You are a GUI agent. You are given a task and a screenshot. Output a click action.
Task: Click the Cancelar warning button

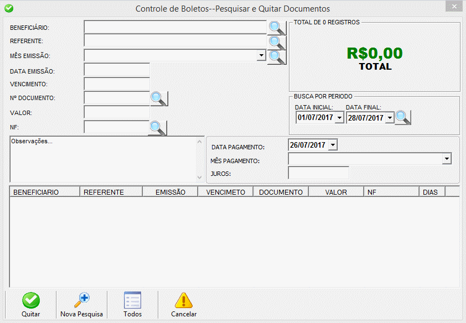click(x=184, y=305)
